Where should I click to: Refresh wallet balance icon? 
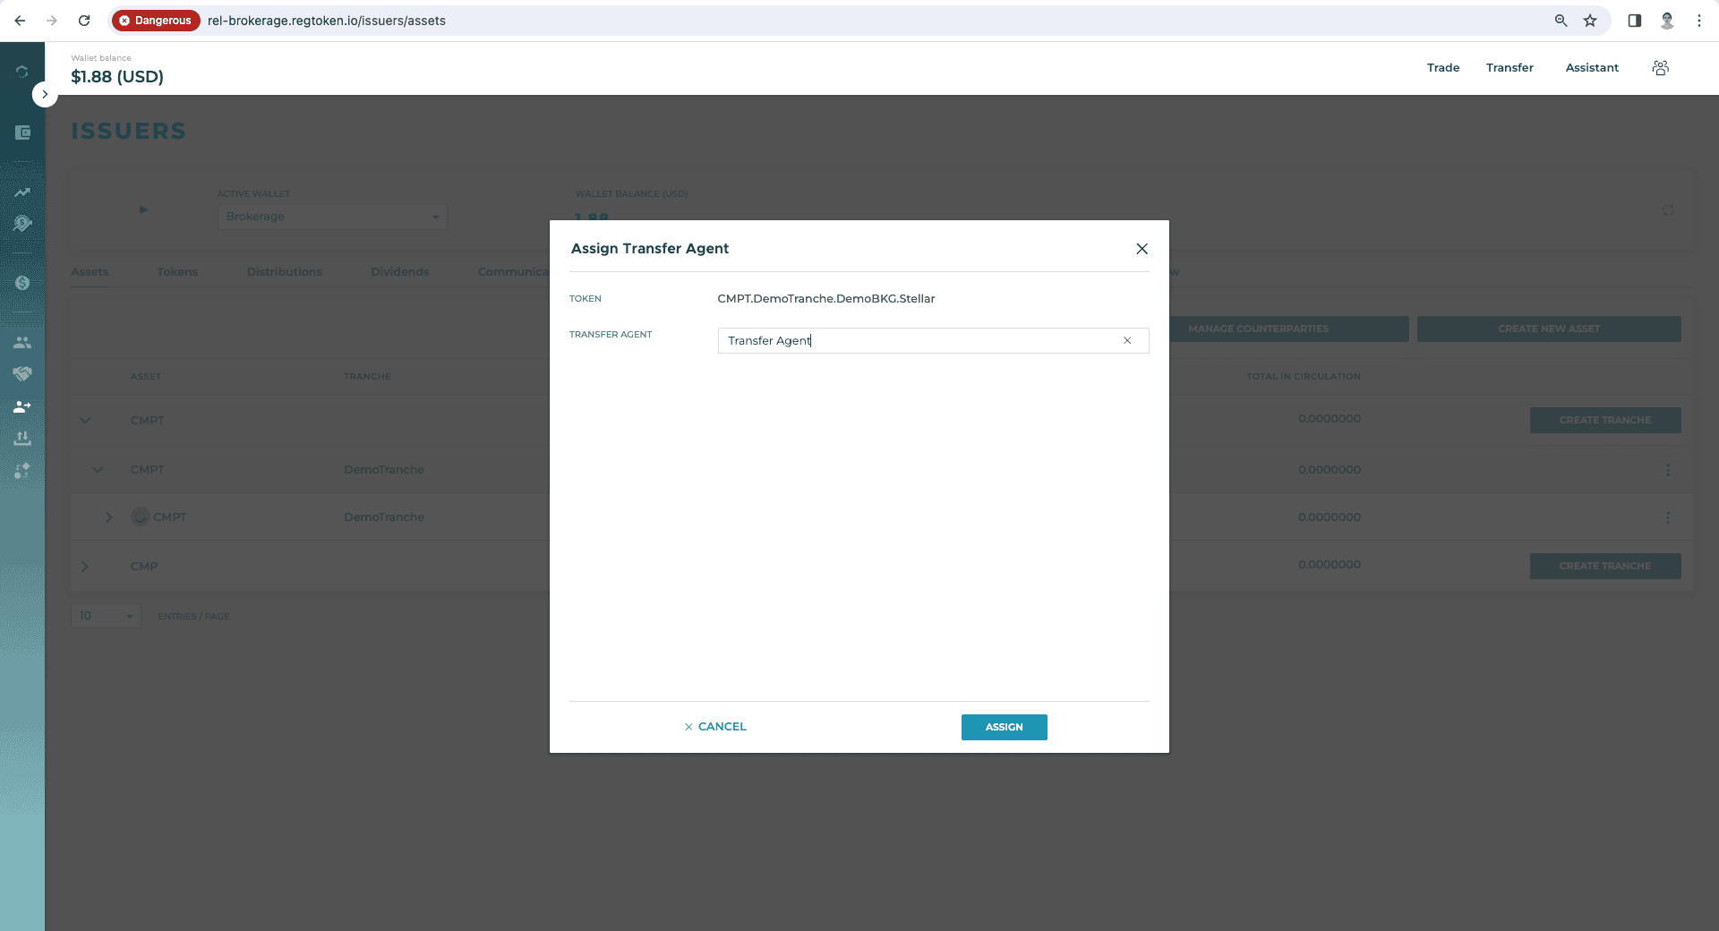(x=1667, y=210)
